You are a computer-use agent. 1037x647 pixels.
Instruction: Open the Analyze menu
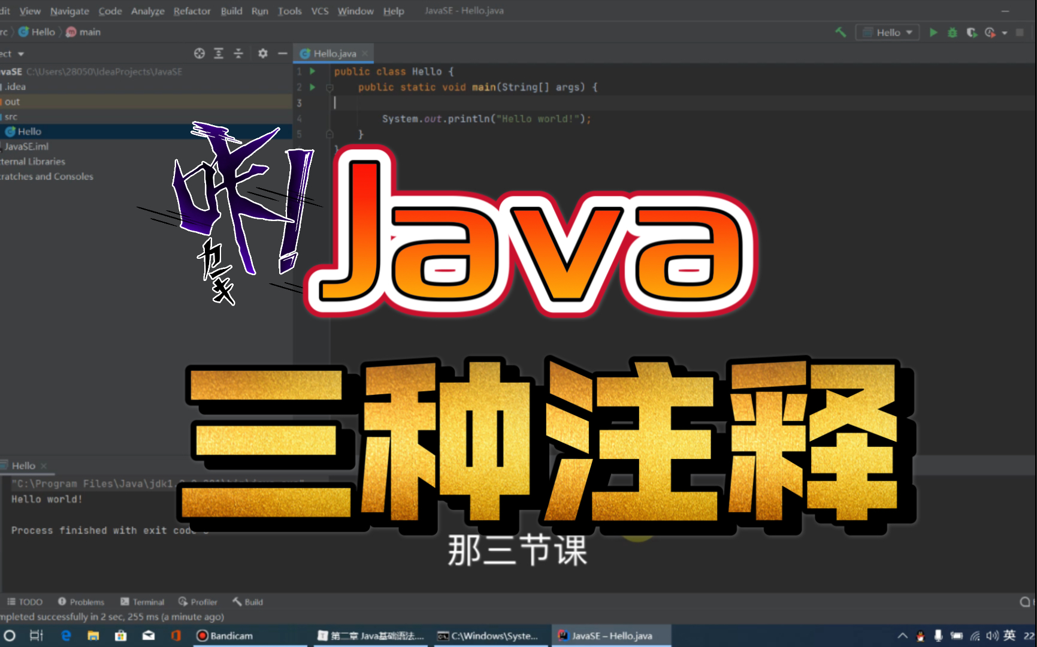147,11
